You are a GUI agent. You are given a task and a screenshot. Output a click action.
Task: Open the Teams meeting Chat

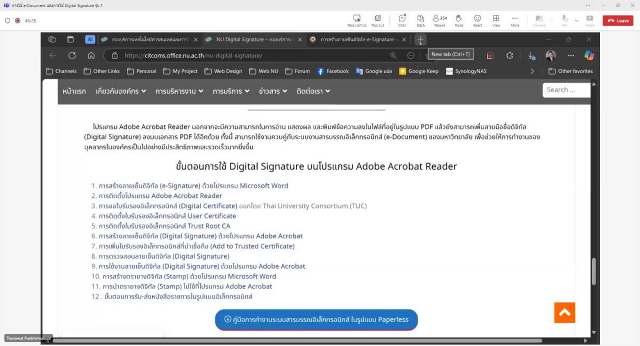pyautogui.click(x=402, y=20)
